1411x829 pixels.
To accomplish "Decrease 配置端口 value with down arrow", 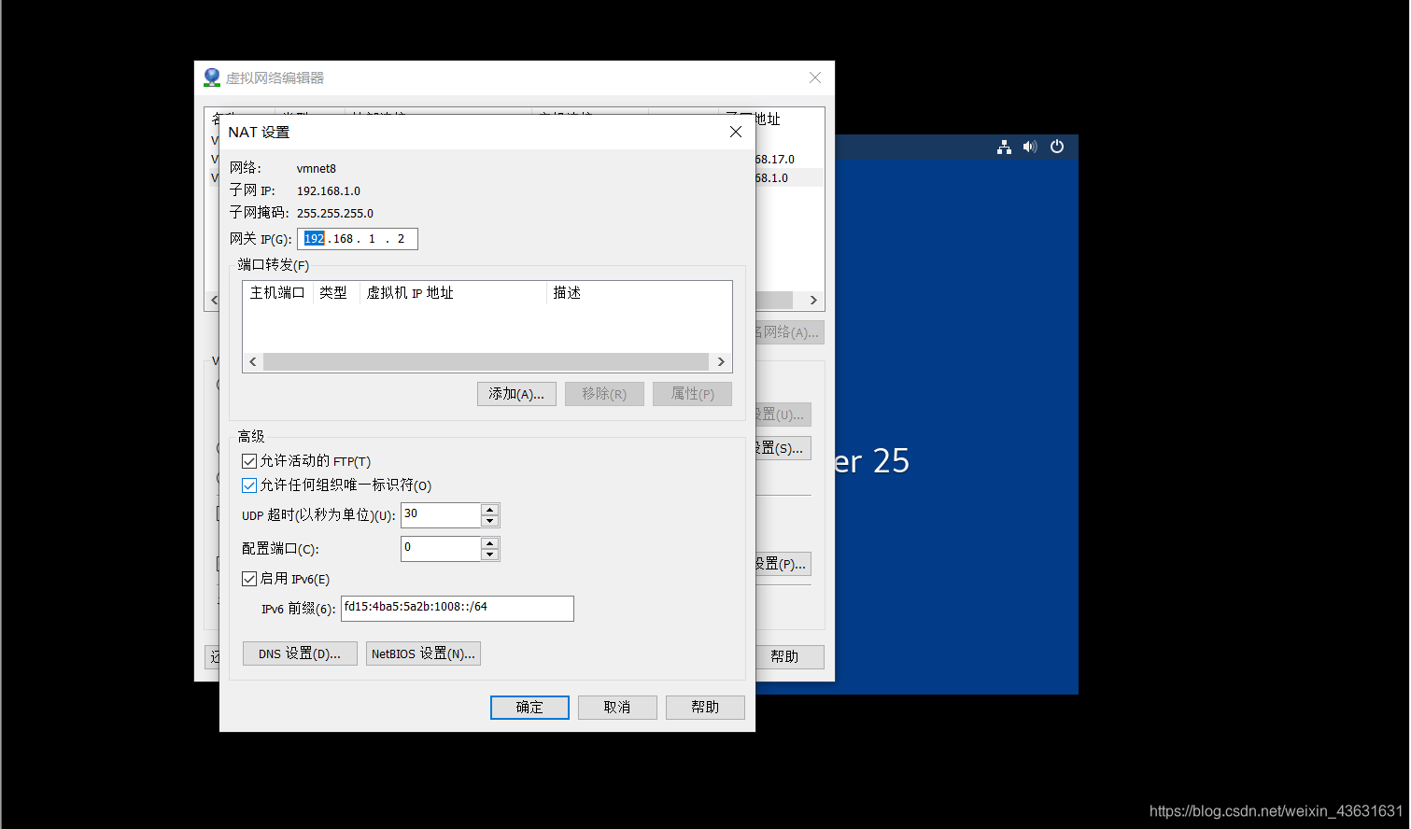I will [489, 555].
